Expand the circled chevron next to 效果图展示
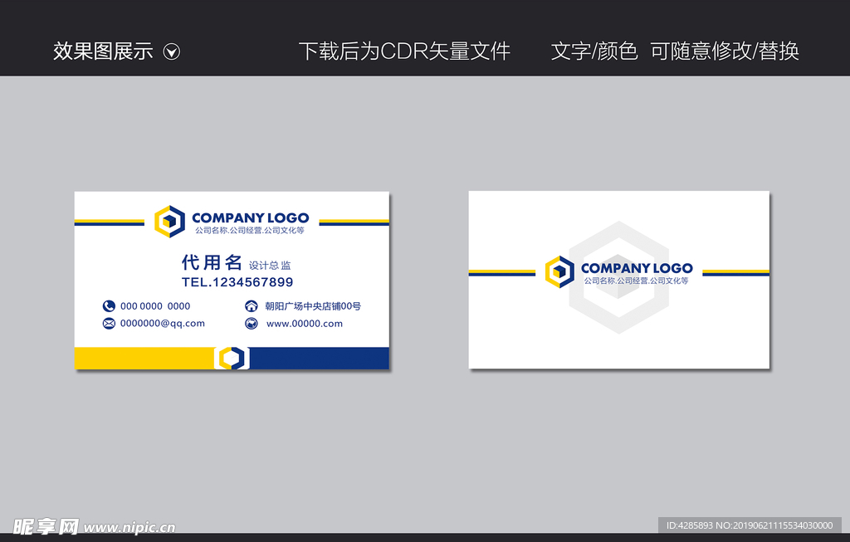This screenshot has height=542, width=850. [x=173, y=51]
